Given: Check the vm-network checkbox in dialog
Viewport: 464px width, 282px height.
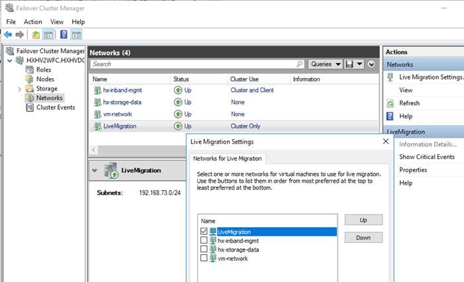Looking at the screenshot, I should pyautogui.click(x=204, y=258).
